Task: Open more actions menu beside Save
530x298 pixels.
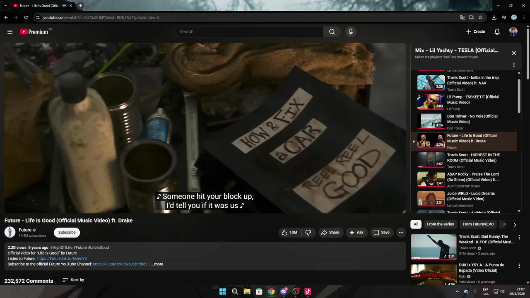Action: click(x=401, y=233)
